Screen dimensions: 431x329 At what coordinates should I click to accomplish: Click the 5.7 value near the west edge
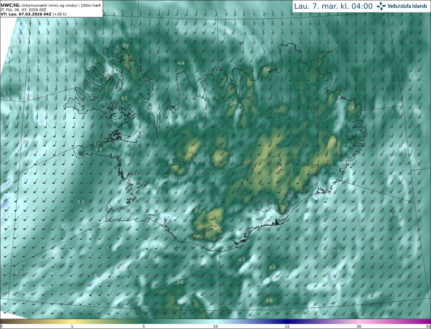tap(6, 93)
